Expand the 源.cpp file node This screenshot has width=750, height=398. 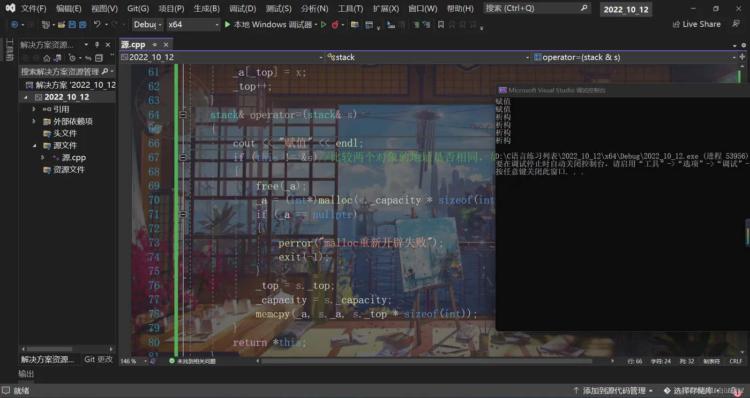pyautogui.click(x=43, y=158)
